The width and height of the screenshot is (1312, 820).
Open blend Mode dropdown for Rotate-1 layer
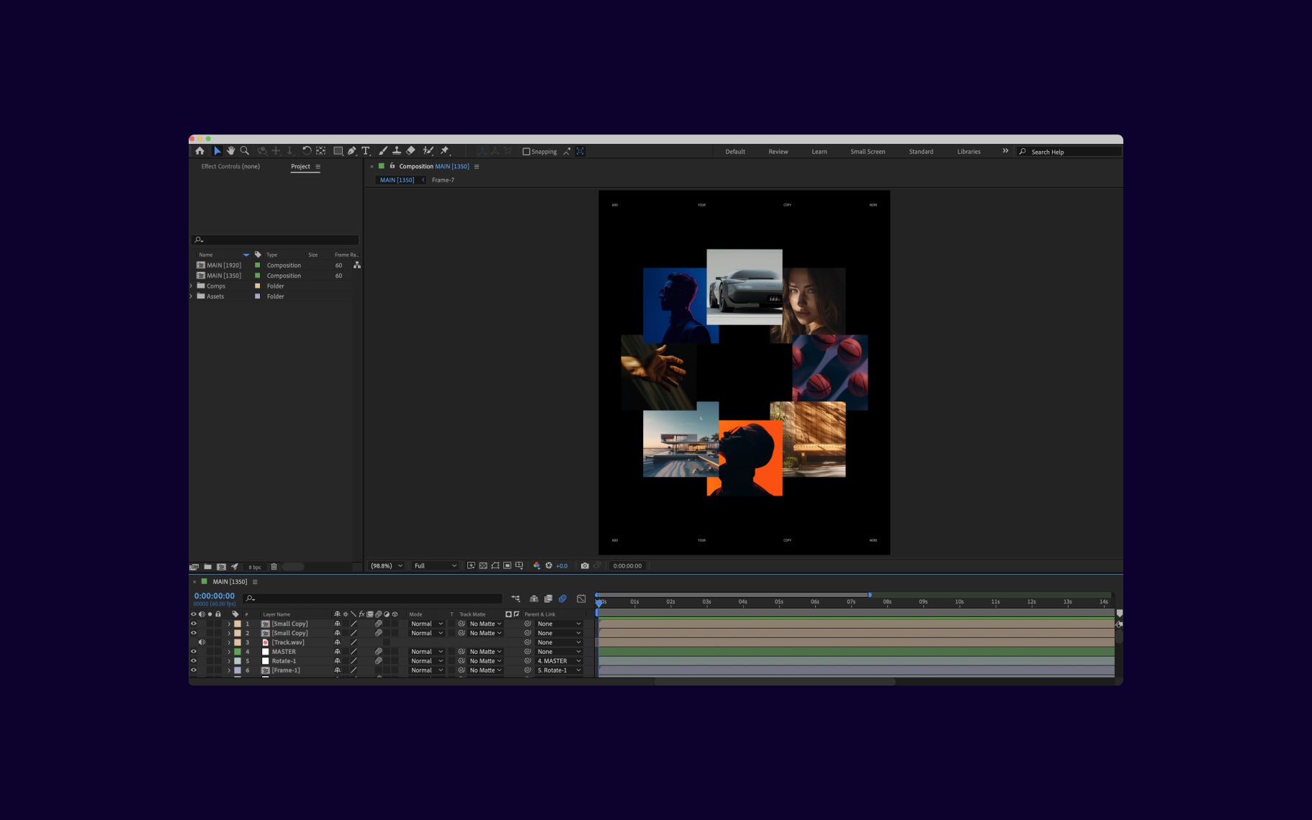(x=427, y=661)
